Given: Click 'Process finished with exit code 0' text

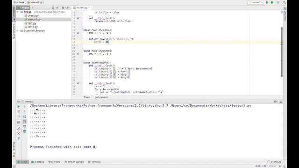Looking at the screenshot, I should [x=63, y=147].
